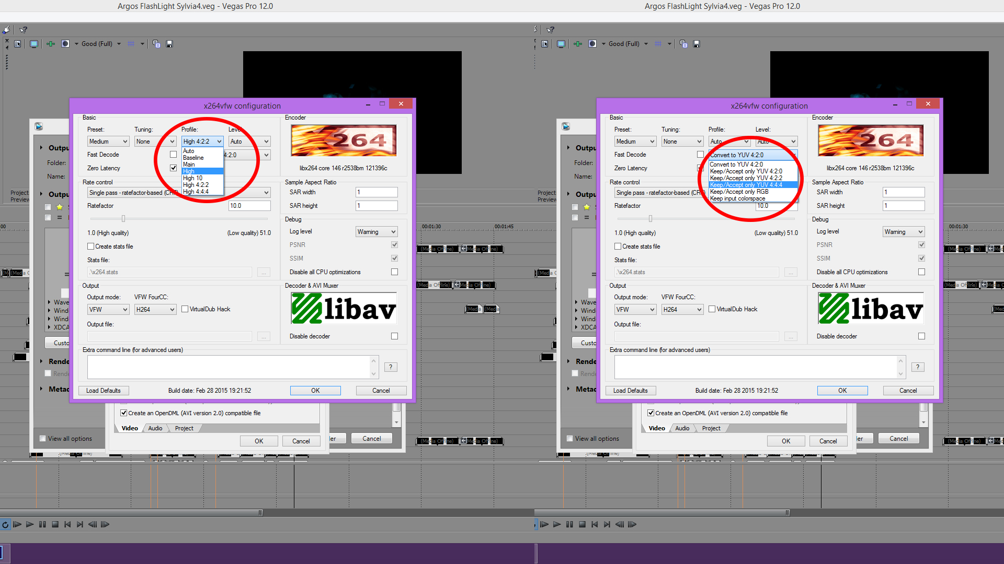The width and height of the screenshot is (1004, 564).
Task: Choose Baseline from the open Profile list
Action: pos(202,158)
